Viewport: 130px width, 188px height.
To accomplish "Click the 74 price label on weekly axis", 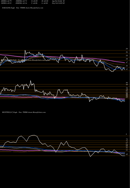I will tap(127, 88).
